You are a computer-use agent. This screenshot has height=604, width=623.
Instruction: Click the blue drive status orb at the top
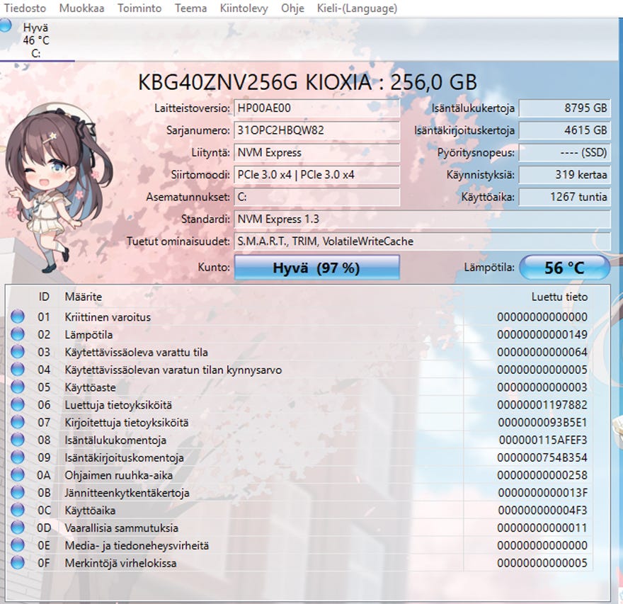(5, 25)
